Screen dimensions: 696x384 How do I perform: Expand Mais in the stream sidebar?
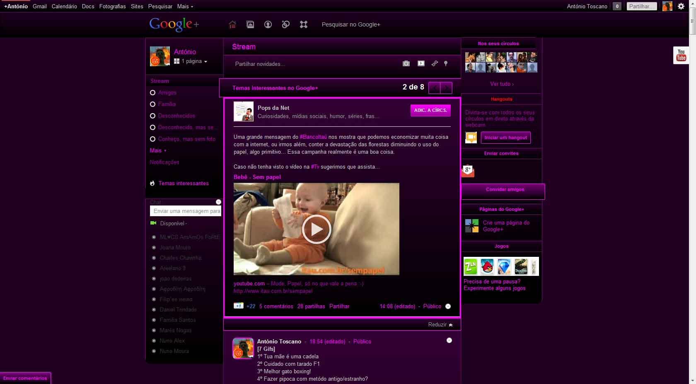[158, 150]
